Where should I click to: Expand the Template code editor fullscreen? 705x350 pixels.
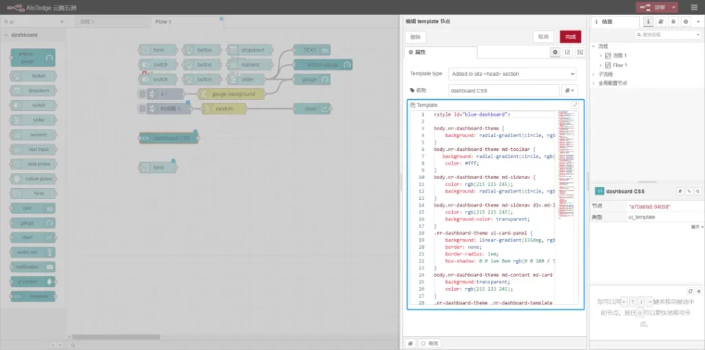pos(576,105)
